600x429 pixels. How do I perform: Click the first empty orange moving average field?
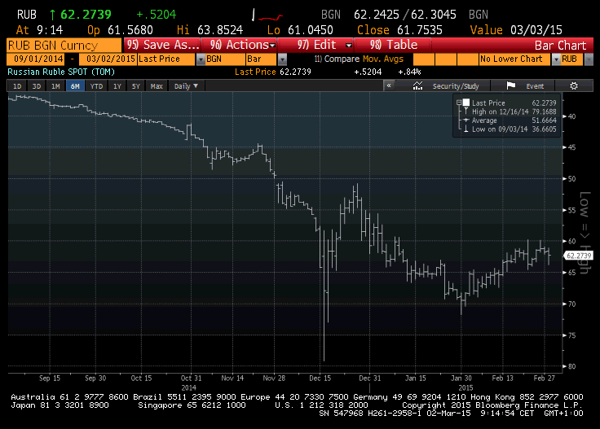click(424, 59)
